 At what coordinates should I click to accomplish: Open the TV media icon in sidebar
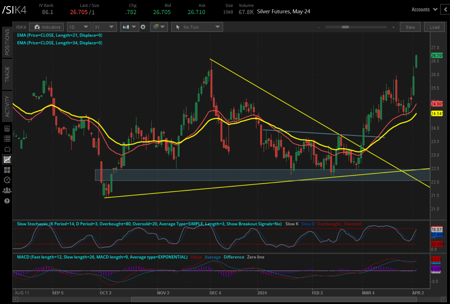point(7,149)
